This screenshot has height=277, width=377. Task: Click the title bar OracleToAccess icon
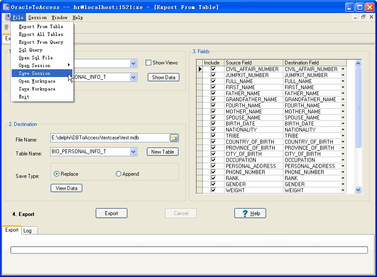coord(6,7)
